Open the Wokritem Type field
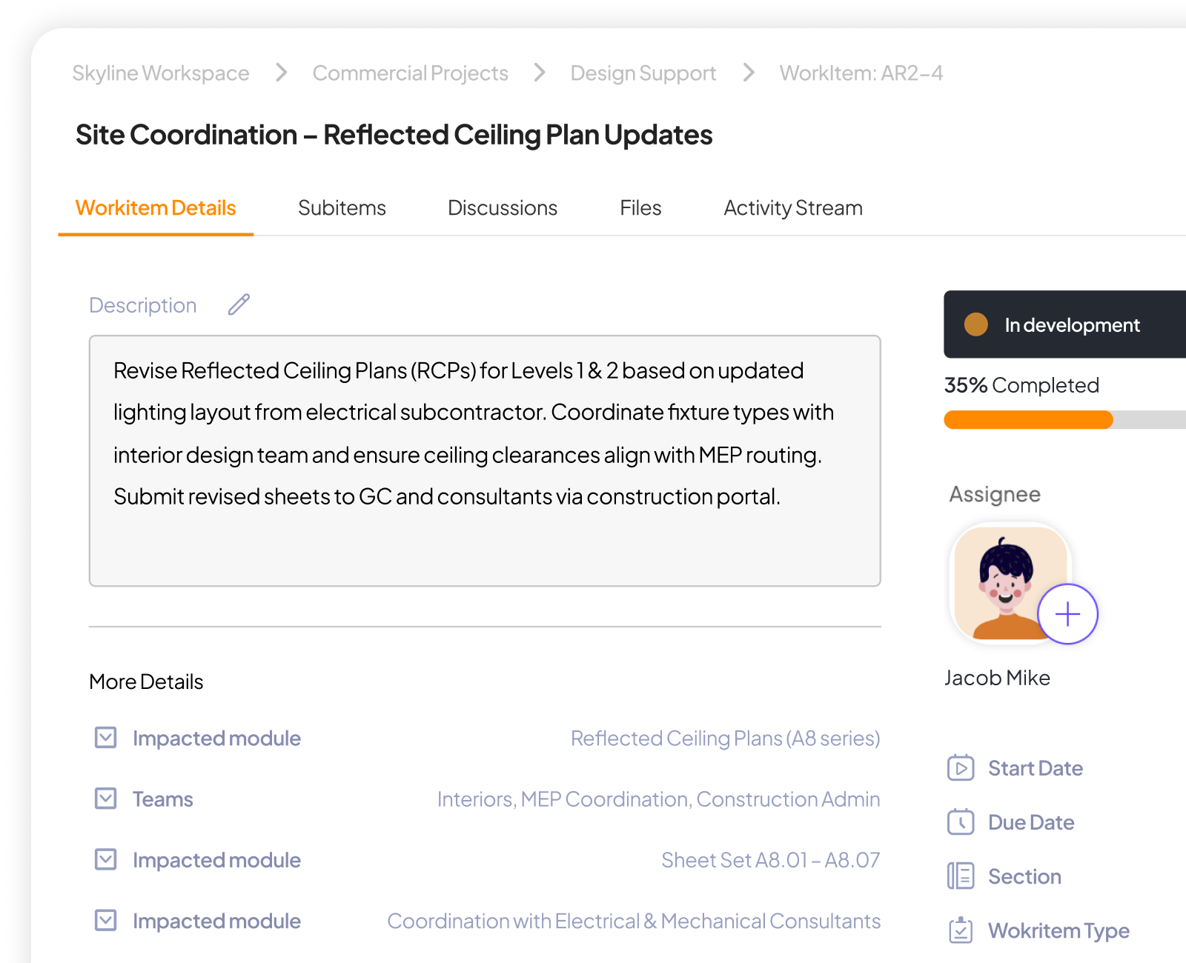The height and width of the screenshot is (963, 1186). [x=1059, y=930]
